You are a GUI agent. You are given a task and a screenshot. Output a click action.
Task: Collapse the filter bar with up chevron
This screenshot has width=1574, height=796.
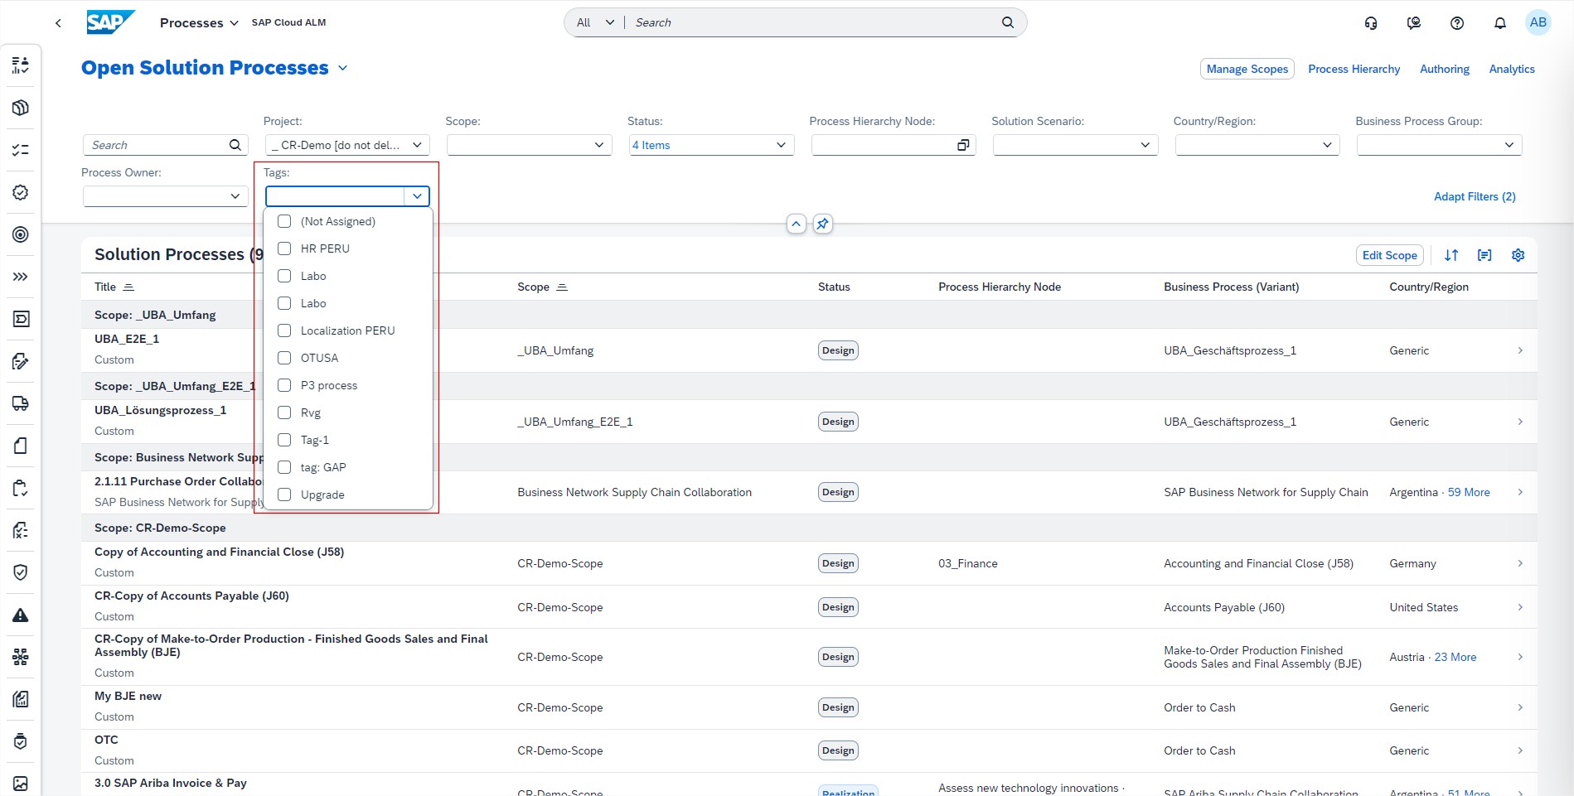[x=796, y=224]
